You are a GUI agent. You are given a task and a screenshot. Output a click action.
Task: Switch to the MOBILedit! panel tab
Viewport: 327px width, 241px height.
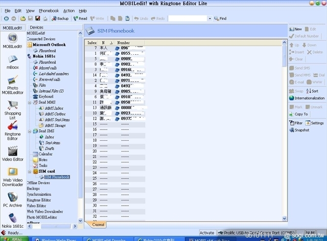click(x=12, y=28)
